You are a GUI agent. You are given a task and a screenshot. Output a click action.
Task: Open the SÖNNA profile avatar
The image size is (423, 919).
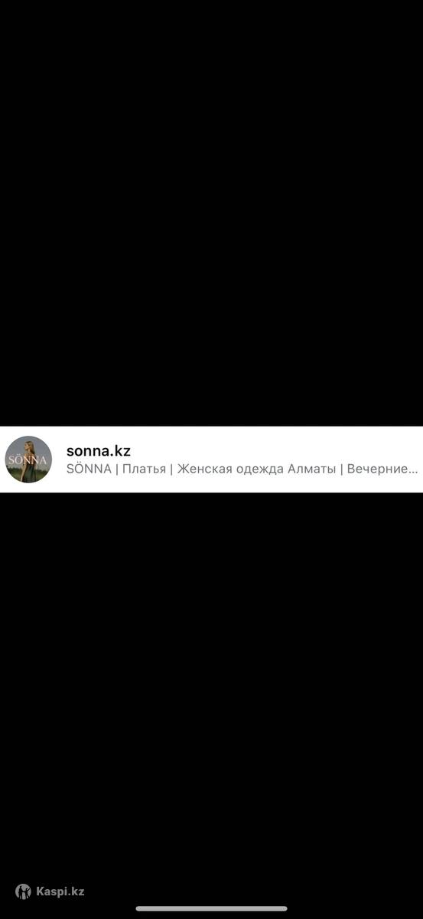[x=28, y=459]
